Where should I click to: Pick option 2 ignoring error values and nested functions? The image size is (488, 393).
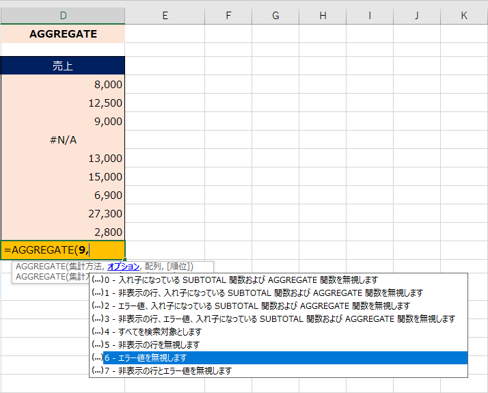pyautogui.click(x=257, y=306)
